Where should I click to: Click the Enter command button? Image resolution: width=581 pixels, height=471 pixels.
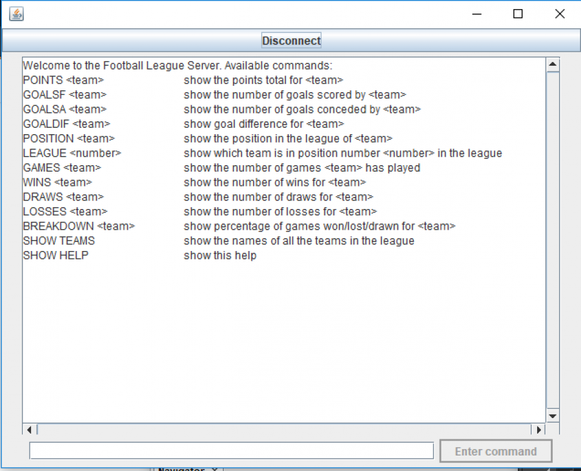coord(495,451)
